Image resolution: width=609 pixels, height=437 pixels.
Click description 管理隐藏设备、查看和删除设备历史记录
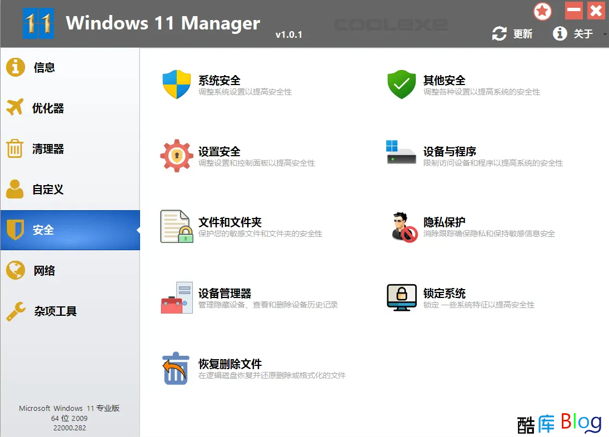coord(268,305)
